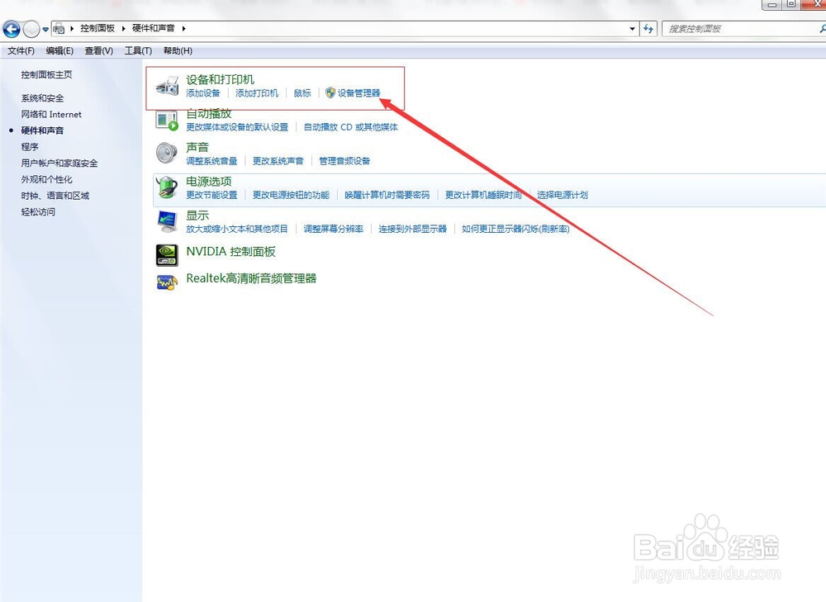Expand the breadcrumb chevron after 硬件和声音

tap(184, 27)
